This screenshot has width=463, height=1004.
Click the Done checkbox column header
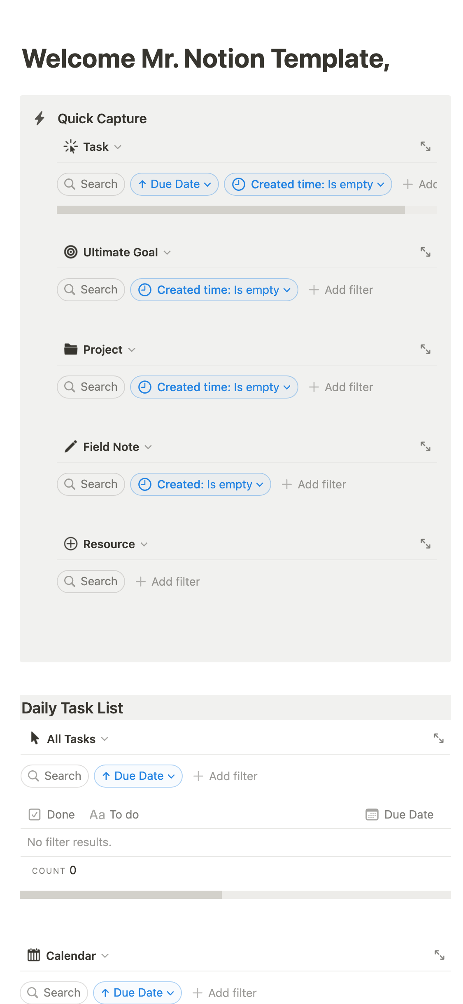52,814
